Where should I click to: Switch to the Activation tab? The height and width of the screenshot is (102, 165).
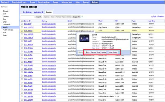point(39,12)
